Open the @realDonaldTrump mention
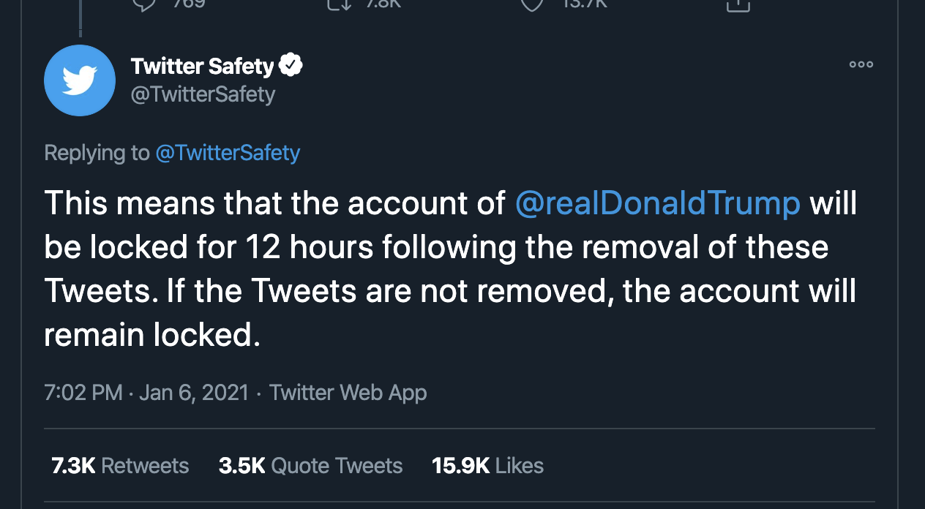925x509 pixels. coord(657,203)
